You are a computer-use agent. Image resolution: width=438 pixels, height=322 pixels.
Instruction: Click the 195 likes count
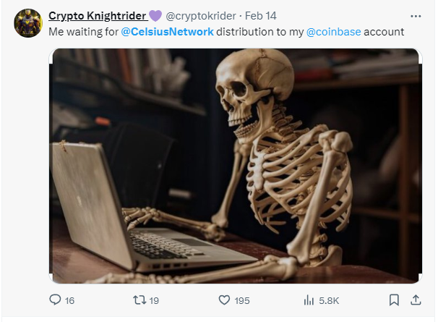242,301
